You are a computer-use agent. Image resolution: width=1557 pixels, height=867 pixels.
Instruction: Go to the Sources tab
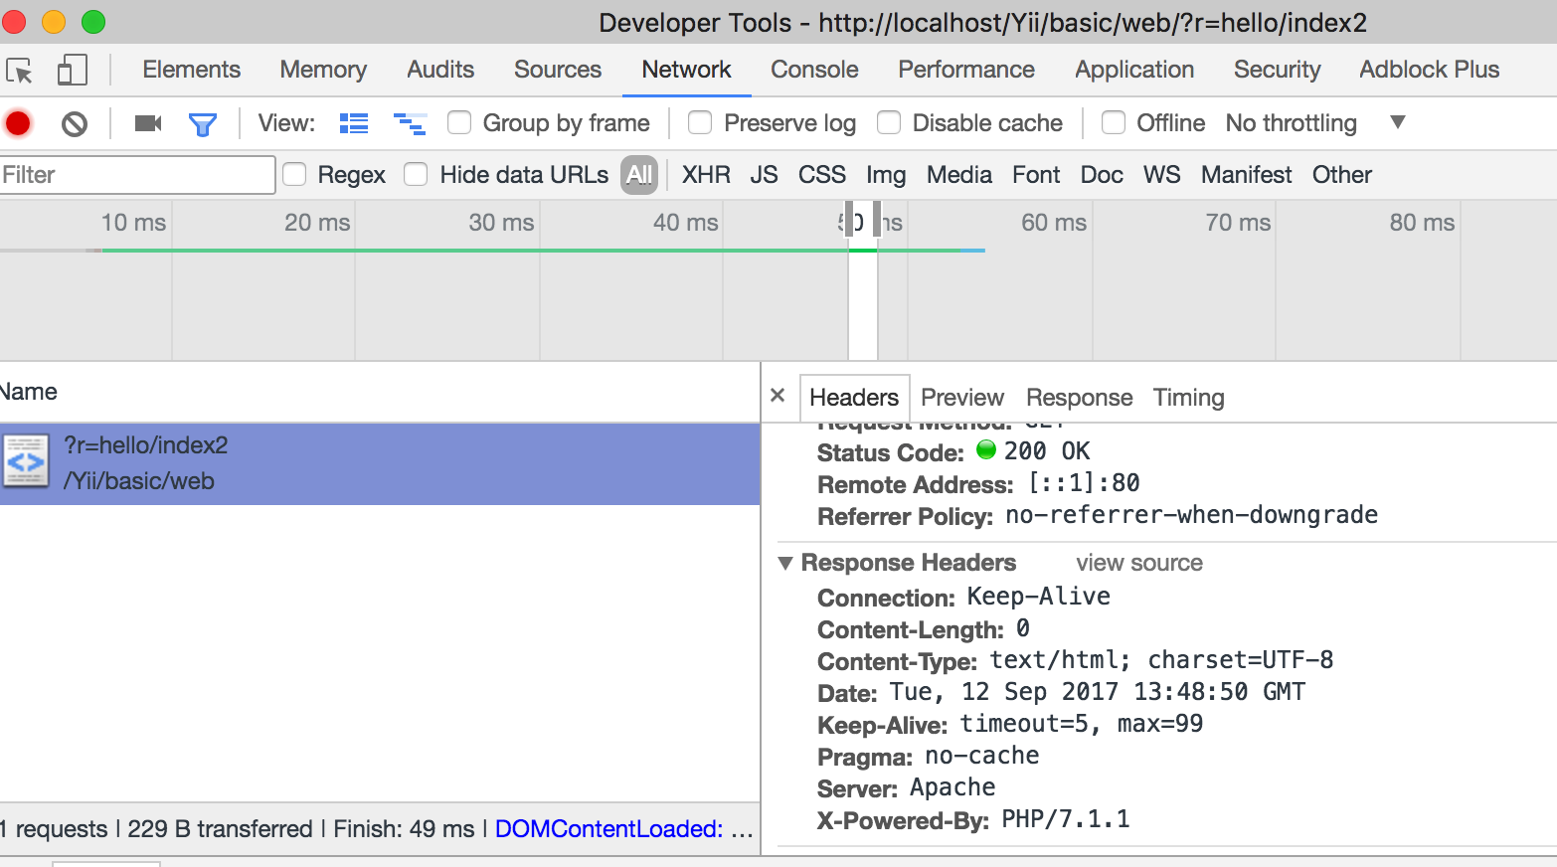click(x=558, y=70)
